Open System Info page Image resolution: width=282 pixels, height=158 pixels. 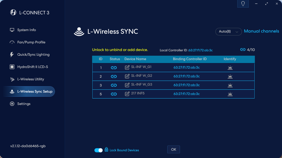[26, 30]
